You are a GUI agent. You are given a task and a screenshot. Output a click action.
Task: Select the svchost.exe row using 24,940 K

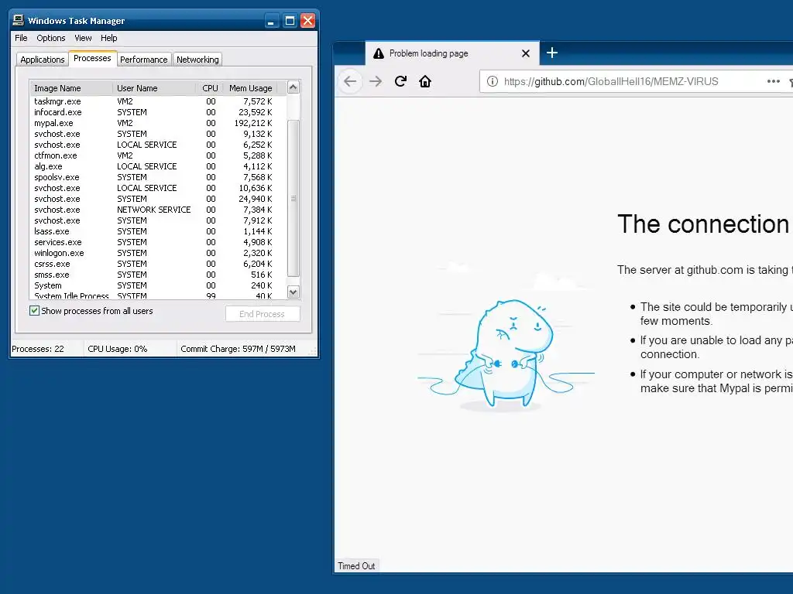click(158, 199)
